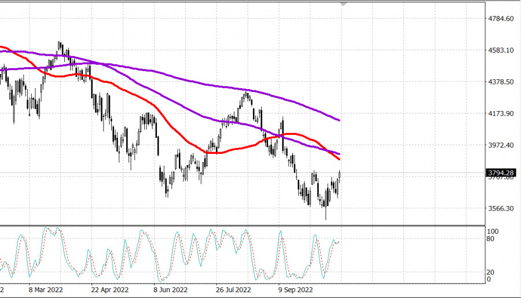
Task: Click the current price label 3794.28
Action: (501, 172)
